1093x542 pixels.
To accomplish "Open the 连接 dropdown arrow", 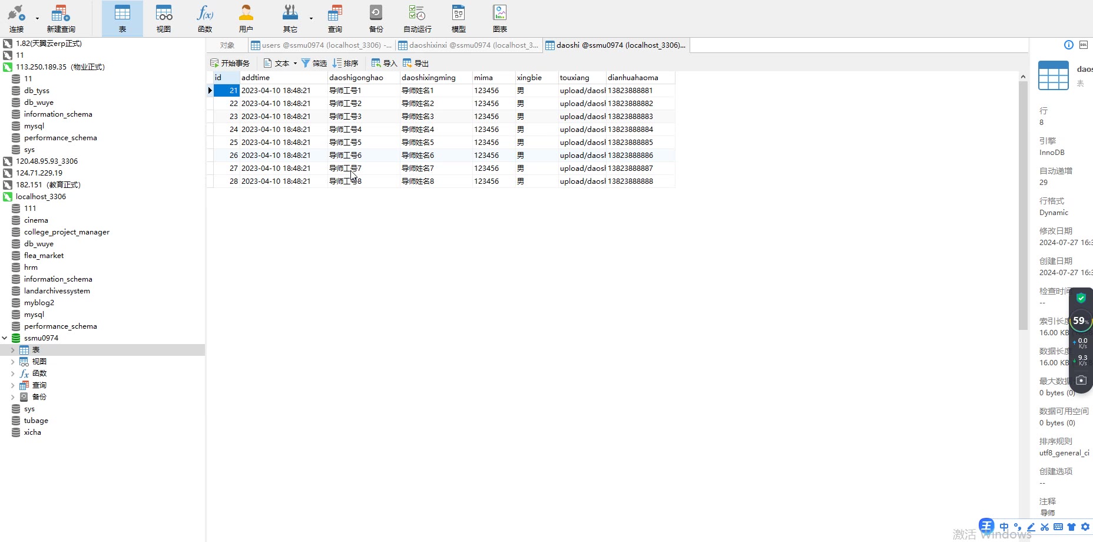I will point(37,18).
